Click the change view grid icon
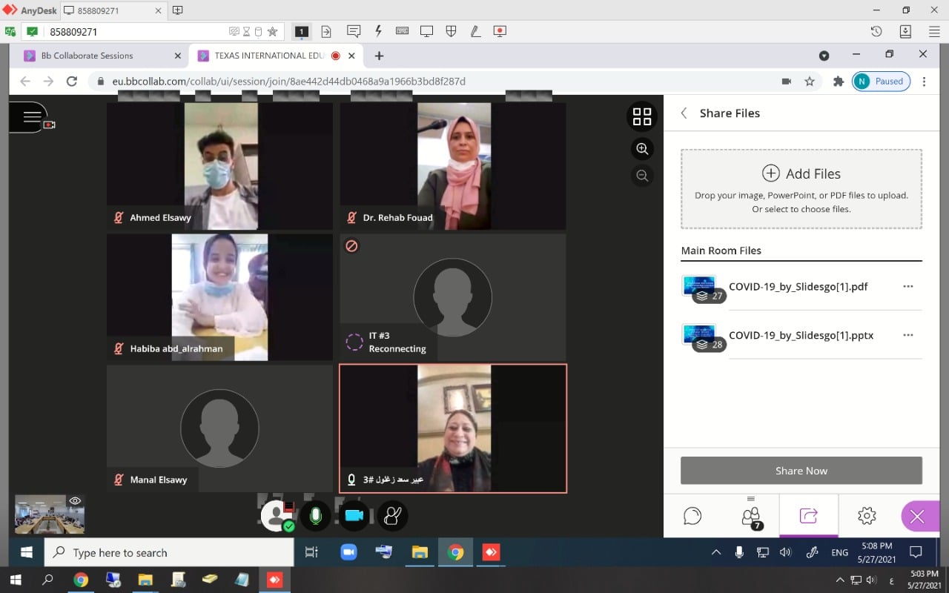This screenshot has width=949, height=593. (x=642, y=117)
